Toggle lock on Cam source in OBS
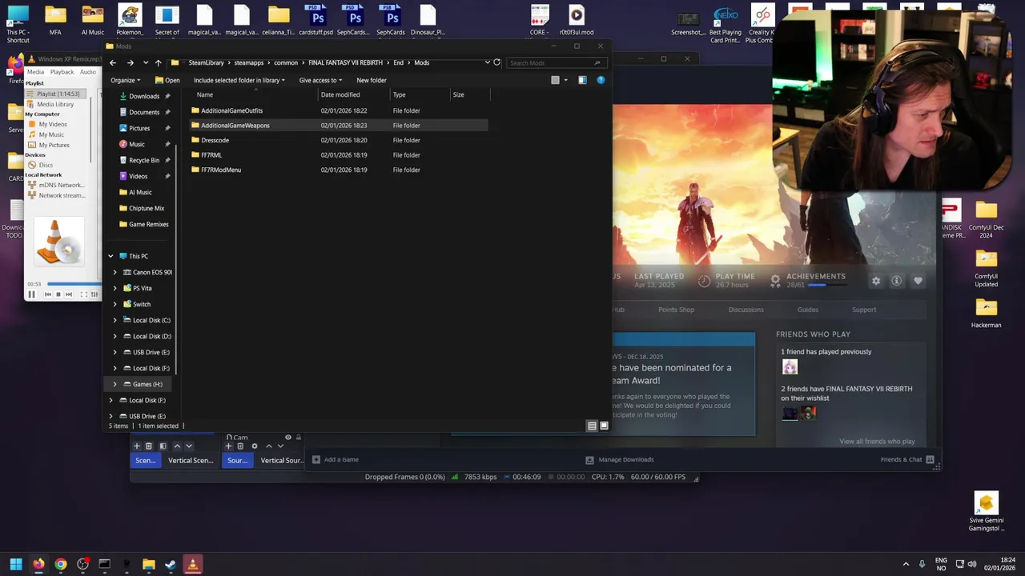Screen dimensions: 1025x576 [x=299, y=437]
